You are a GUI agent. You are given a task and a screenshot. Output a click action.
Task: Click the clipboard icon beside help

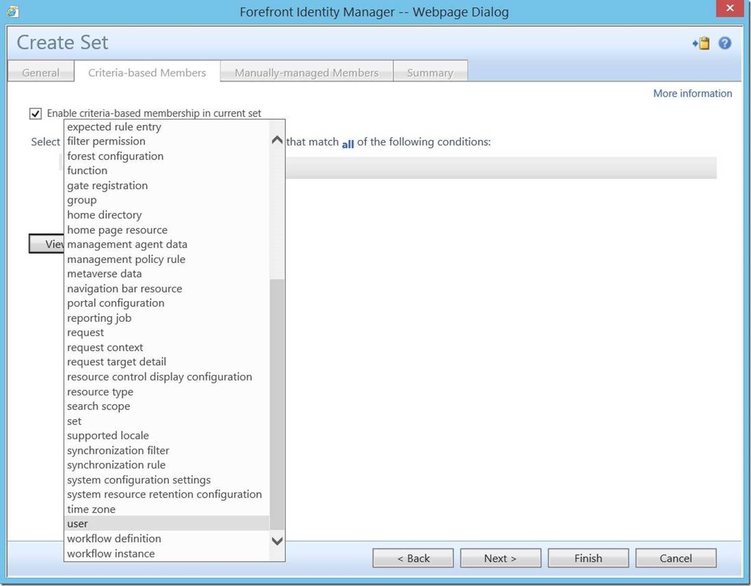(701, 43)
